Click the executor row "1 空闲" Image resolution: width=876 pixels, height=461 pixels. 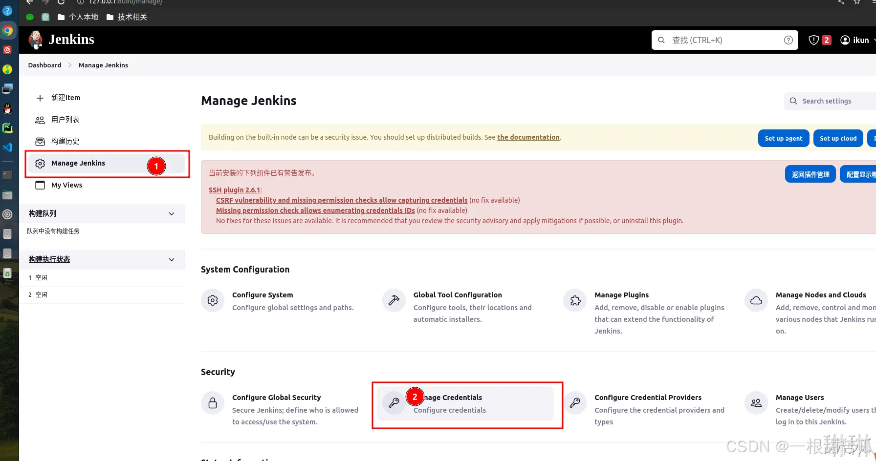[103, 278]
